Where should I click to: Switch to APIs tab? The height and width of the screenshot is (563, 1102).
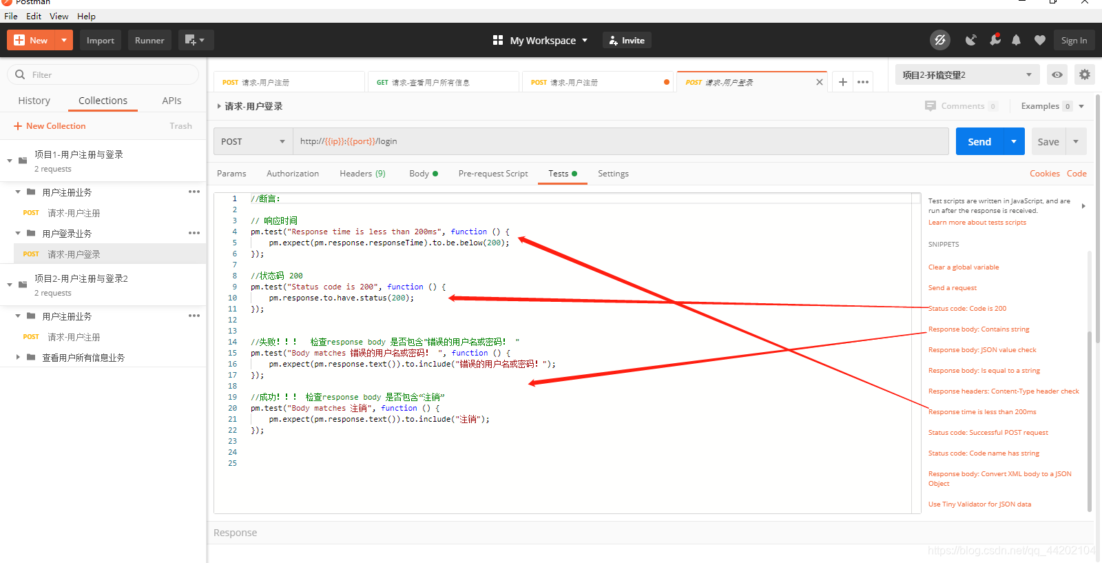click(171, 101)
